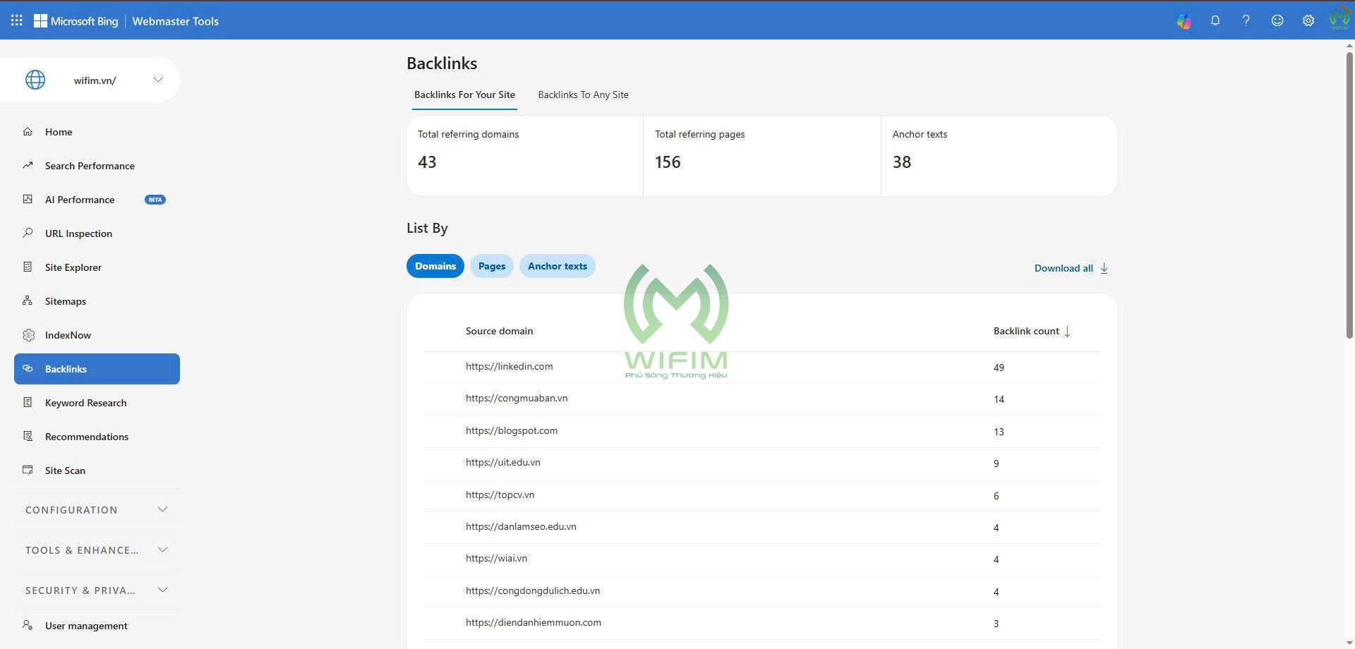
Task: Click the IndexNow gear icon
Action: click(x=28, y=335)
